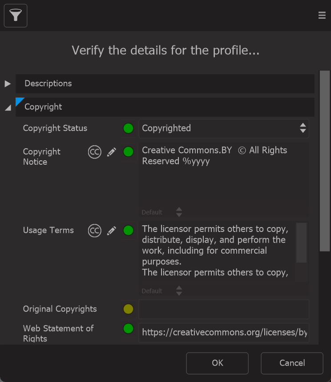The height and width of the screenshot is (382, 331).
Task: Select the Copyright section header
Action: pos(165,107)
